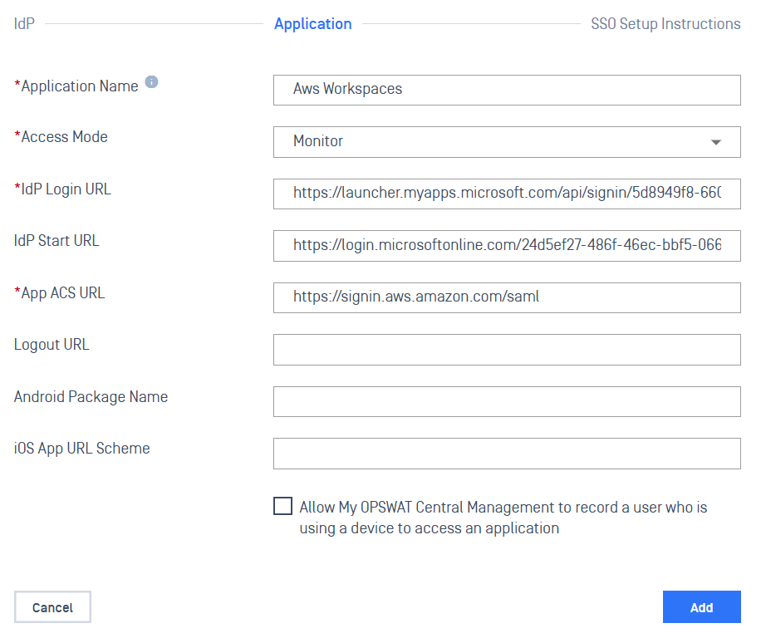Select the Application step heading
The width and height of the screenshot is (766, 638).
[312, 24]
